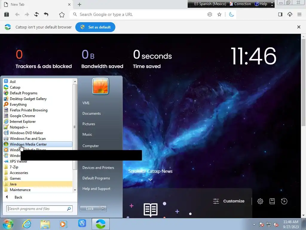Open Internet Explorer from programs list
Screen dimensions: 306x230
(38, 121)
